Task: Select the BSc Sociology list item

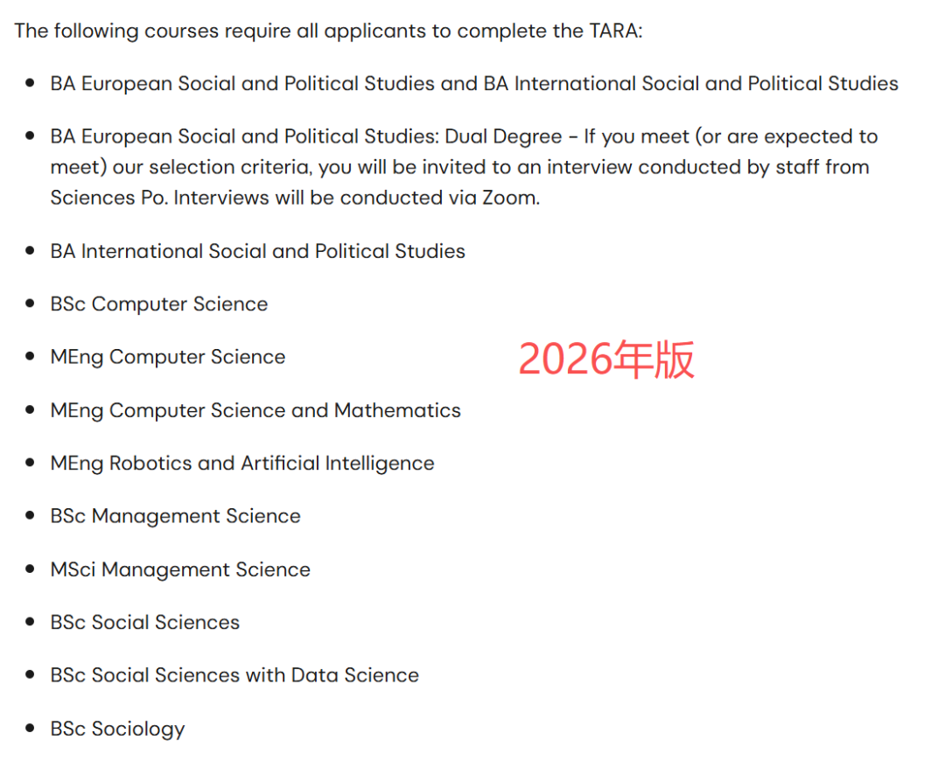Action: 117,729
